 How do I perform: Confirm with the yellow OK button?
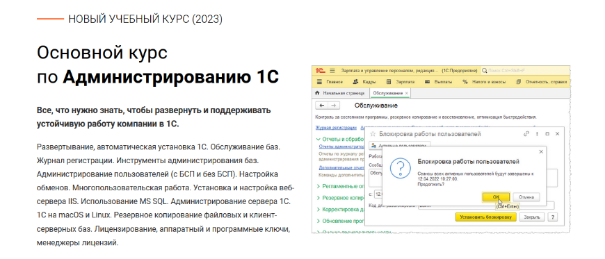(497, 197)
